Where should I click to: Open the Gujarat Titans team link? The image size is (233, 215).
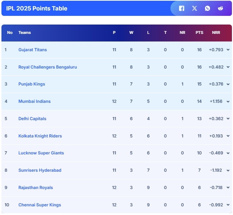32,50
